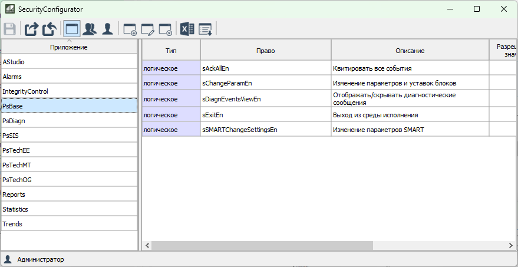518x267 pixels.
Task: Click the import arrow icon in toolbar
Action: (x=48, y=29)
